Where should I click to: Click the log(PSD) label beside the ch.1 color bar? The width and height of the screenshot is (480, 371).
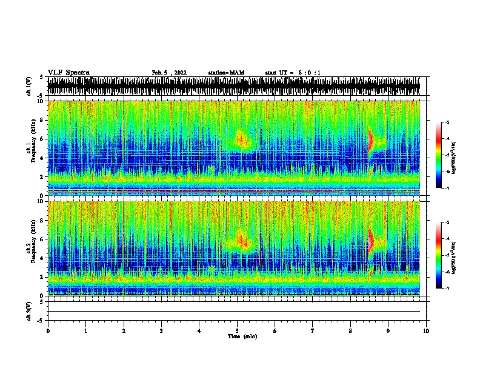pos(453,158)
